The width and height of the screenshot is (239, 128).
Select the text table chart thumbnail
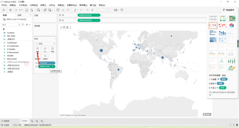coord(213,18)
